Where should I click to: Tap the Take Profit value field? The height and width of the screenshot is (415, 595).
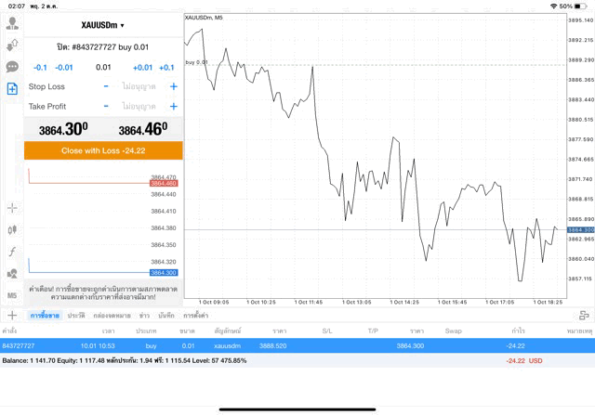(x=139, y=106)
